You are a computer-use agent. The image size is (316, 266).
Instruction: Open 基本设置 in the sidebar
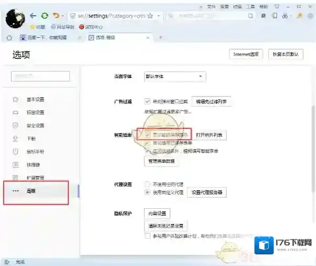(35, 99)
